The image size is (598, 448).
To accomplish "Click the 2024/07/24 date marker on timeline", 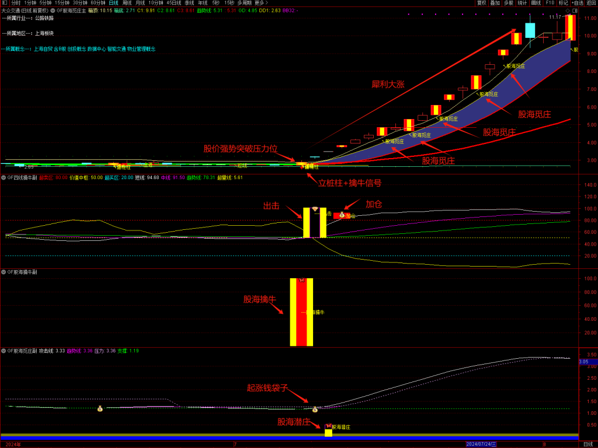I will [x=481, y=444].
